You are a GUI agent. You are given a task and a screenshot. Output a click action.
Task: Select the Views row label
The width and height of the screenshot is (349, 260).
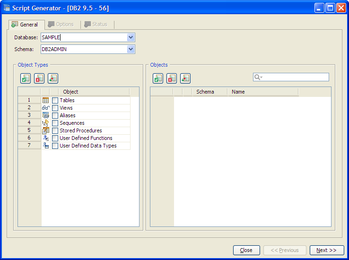(66, 108)
